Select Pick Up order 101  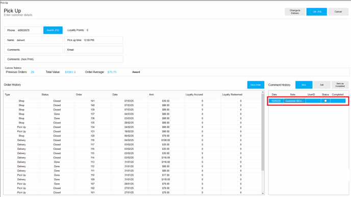click(x=132, y=192)
